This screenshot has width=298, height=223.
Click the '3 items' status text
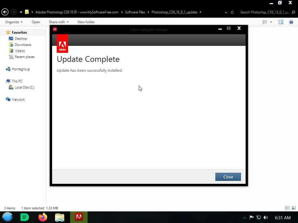(10, 208)
